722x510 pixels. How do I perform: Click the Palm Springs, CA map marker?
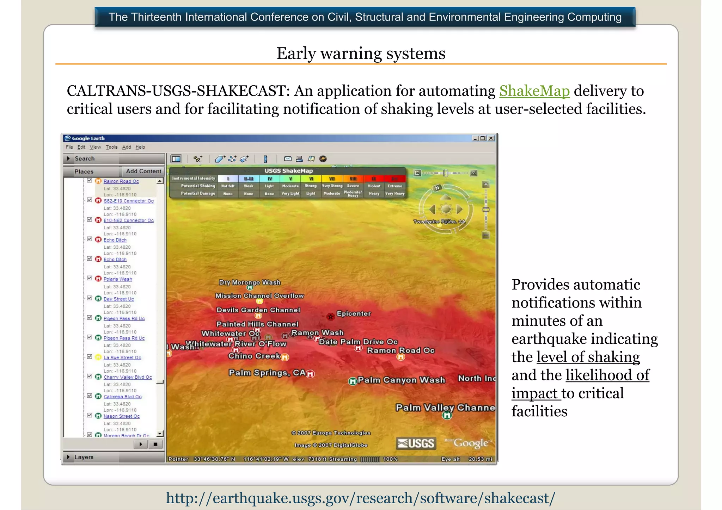(x=311, y=374)
